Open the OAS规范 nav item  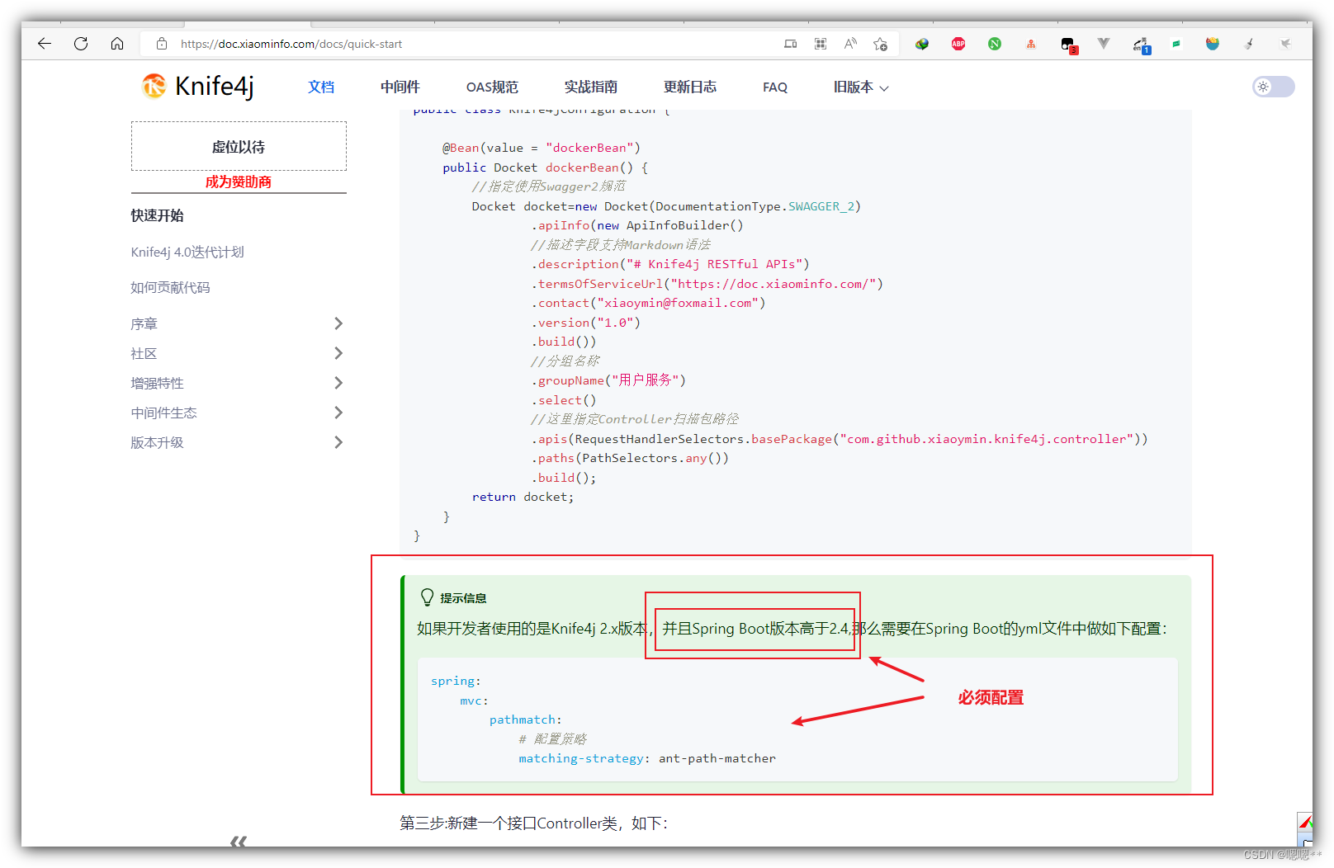pyautogui.click(x=492, y=87)
